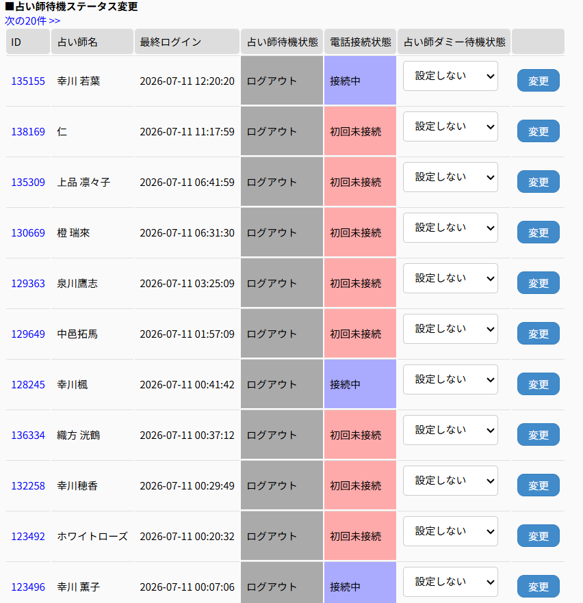Click 変更 button for 幸川楓

pyautogui.click(x=538, y=384)
